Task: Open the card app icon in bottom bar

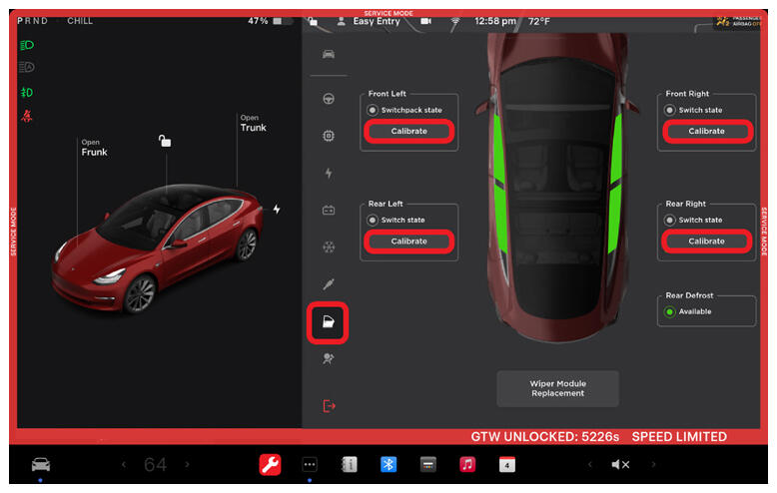Action: coord(428,464)
